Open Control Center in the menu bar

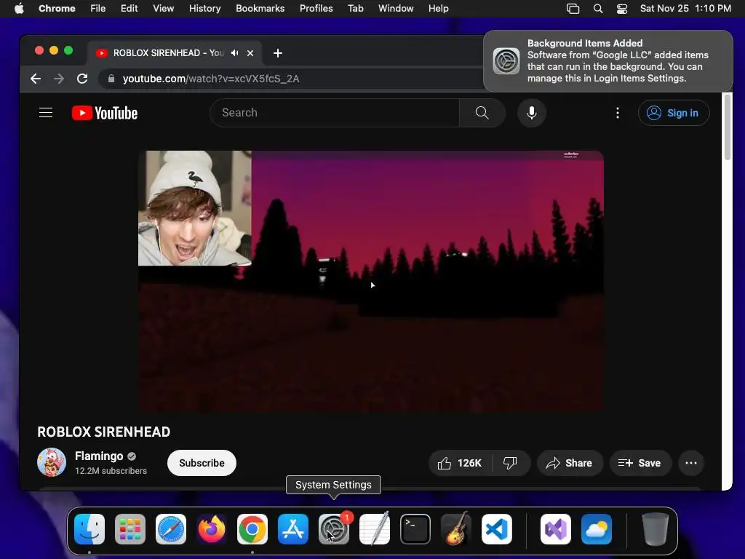pos(622,8)
